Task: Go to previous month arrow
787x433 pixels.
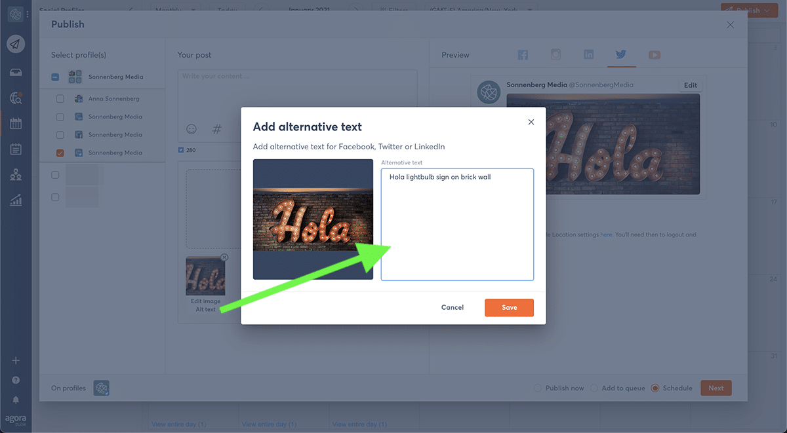Action: click(x=261, y=10)
